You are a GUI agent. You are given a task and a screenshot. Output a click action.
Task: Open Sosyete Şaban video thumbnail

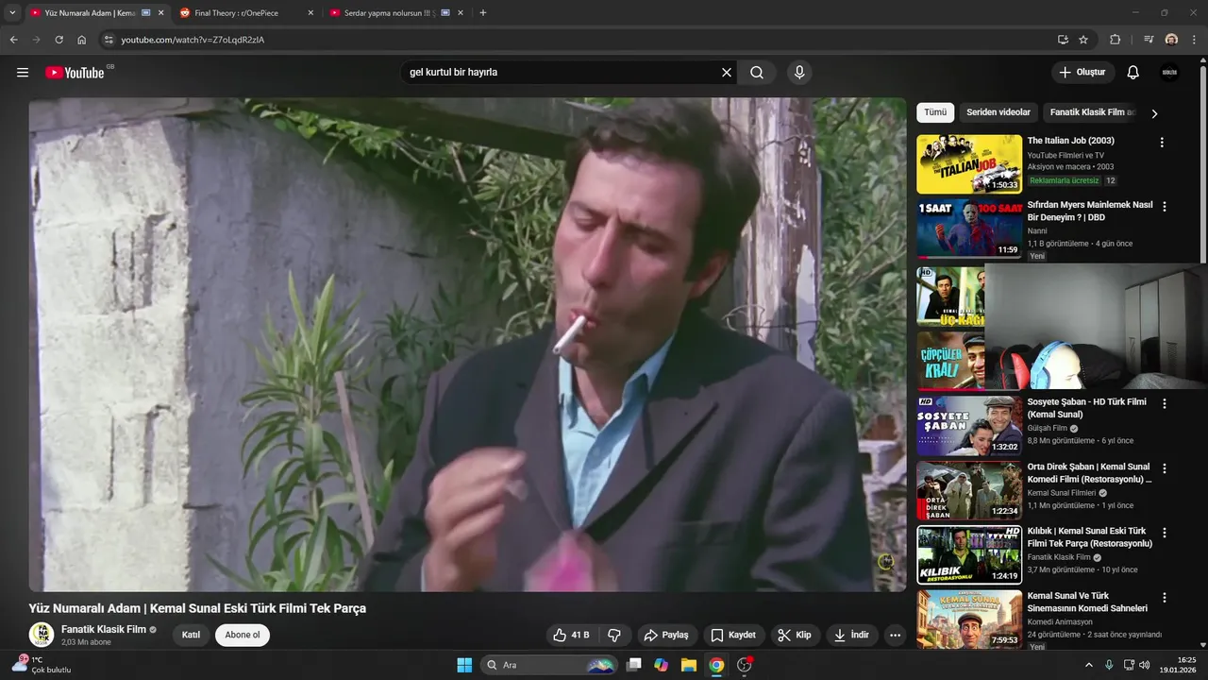[x=969, y=425]
